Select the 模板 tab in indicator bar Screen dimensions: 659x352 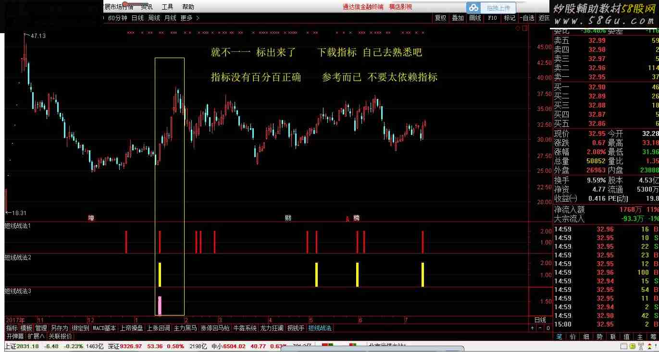(26, 328)
